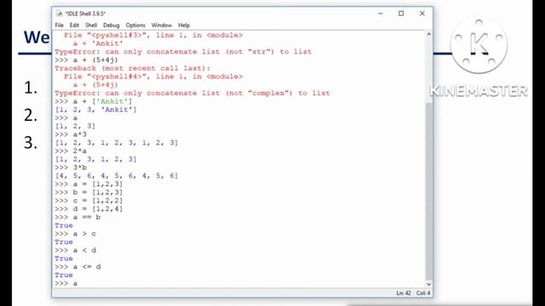Click the 'Ln: 42' status bar entry

coord(404,293)
